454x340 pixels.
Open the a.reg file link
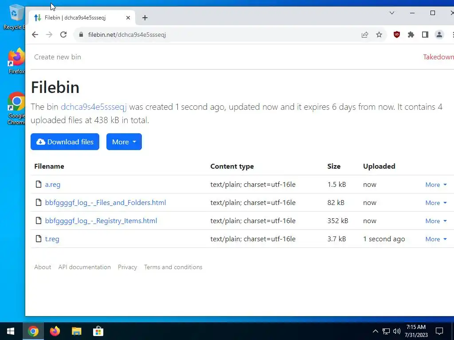[x=53, y=185]
